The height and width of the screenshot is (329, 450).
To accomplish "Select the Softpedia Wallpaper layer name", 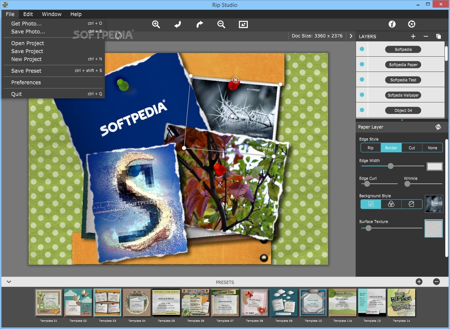I will (x=403, y=95).
